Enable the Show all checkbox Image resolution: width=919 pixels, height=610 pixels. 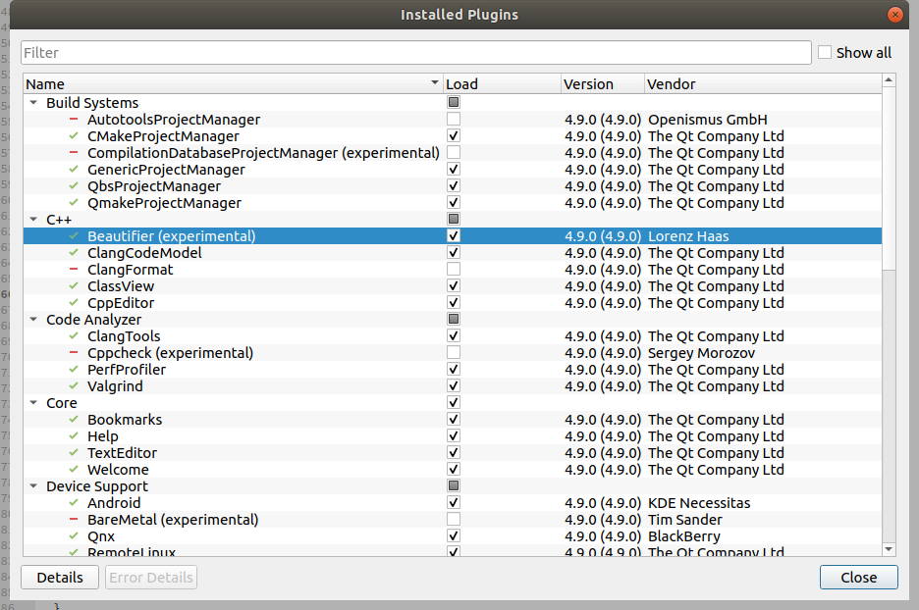824,52
